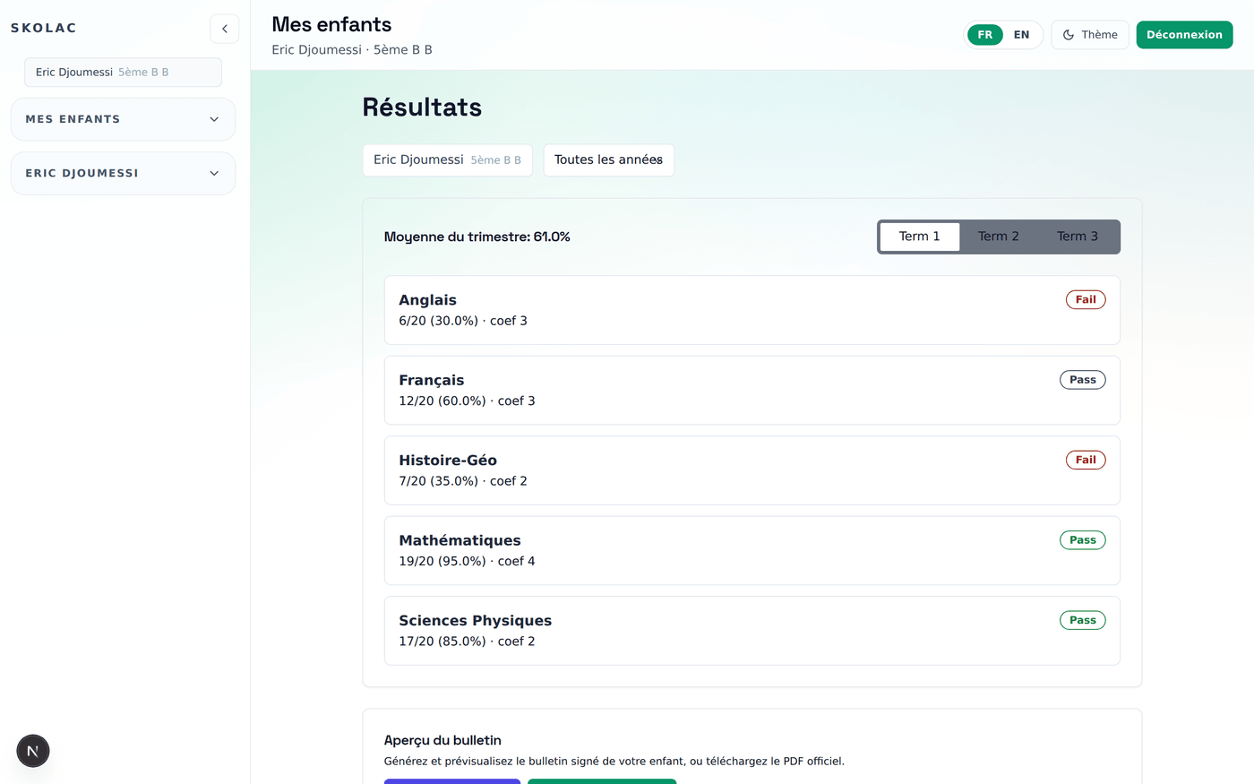
Task: Click the Anglais subject title
Action: pyautogui.click(x=428, y=300)
